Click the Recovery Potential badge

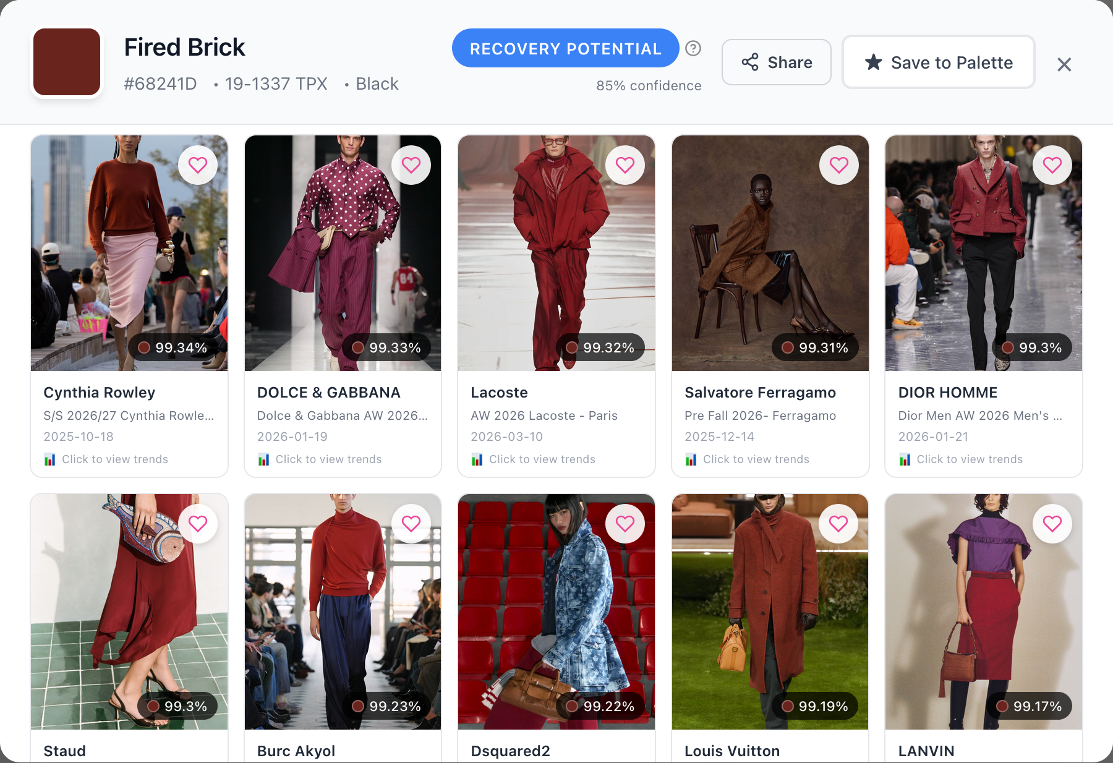[x=565, y=48]
